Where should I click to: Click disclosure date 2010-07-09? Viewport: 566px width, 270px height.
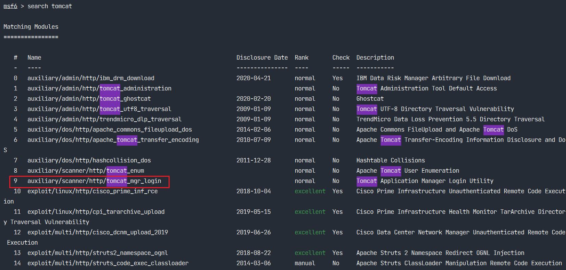(x=254, y=140)
